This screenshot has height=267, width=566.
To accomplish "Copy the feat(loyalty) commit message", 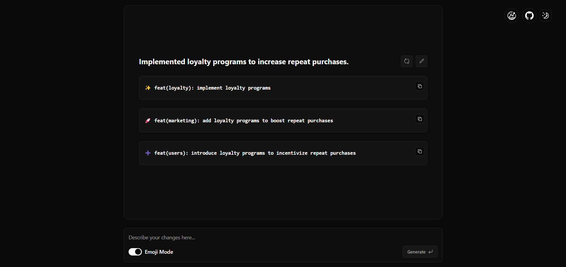I will (419, 86).
